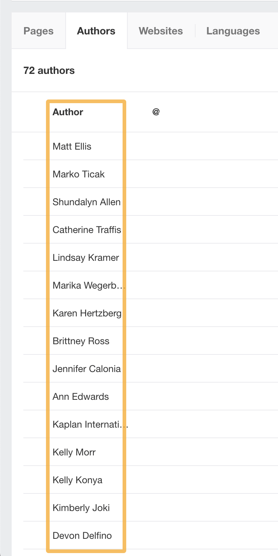Select the Authors tab
The width and height of the screenshot is (278, 556).
tap(96, 31)
